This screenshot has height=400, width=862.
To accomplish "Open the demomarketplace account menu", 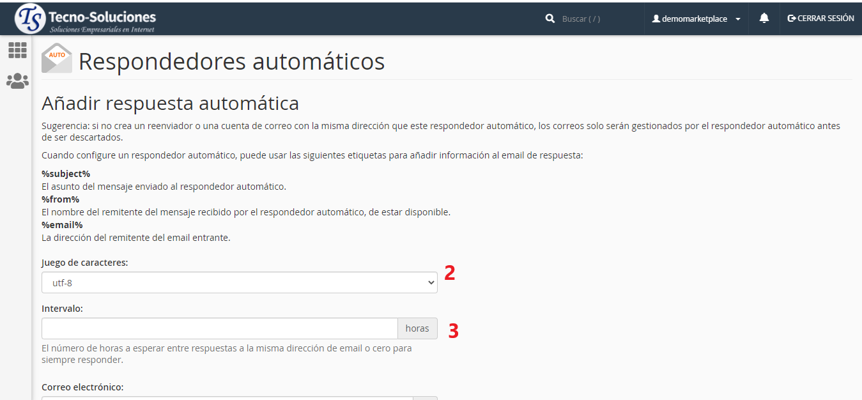I will tap(695, 19).
